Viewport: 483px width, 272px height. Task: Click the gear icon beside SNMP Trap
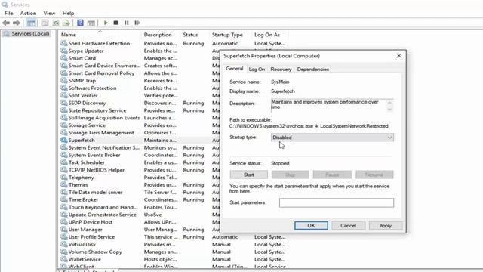(63, 81)
